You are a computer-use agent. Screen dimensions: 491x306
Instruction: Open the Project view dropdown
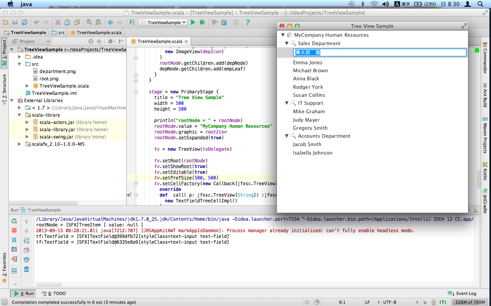[31, 41]
